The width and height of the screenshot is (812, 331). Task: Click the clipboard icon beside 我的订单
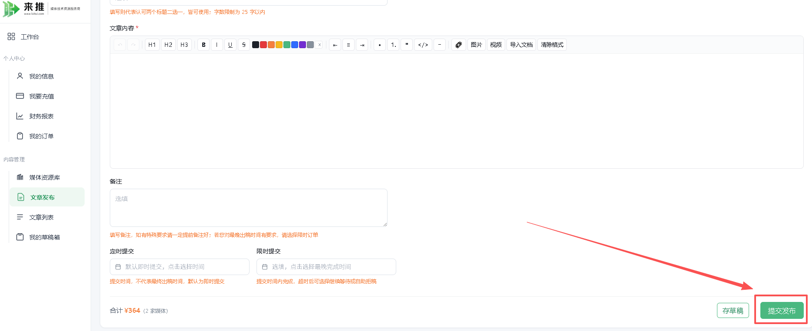(20, 136)
